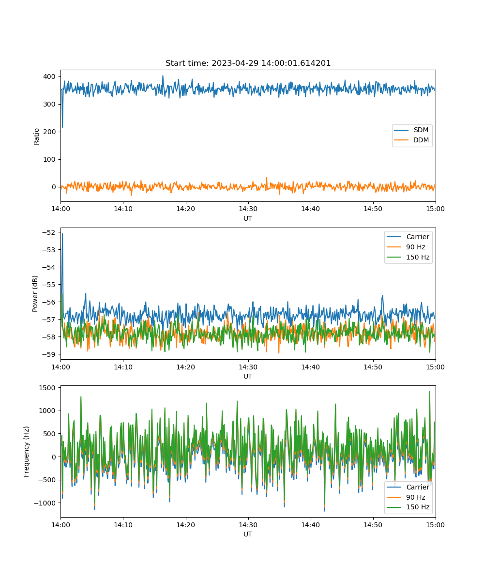Click the '100' tick on the Ratio axis
This screenshot has height=581, width=484.
click(50, 159)
